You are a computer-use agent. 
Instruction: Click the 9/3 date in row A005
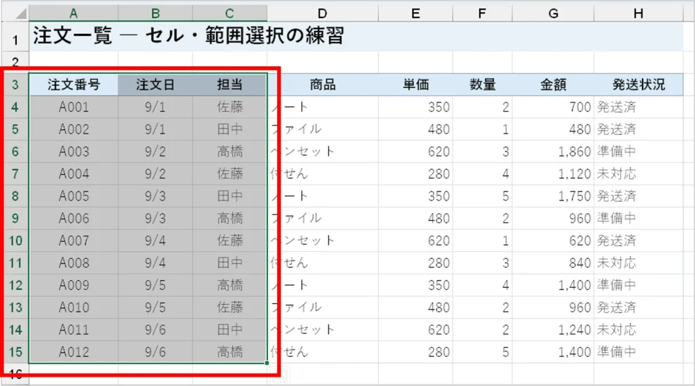[155, 196]
